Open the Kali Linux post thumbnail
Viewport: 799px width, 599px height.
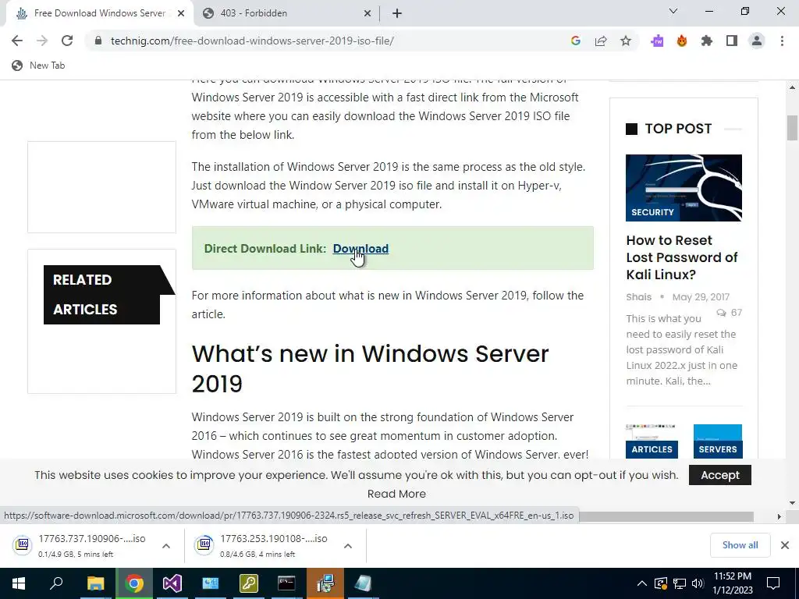684,187
